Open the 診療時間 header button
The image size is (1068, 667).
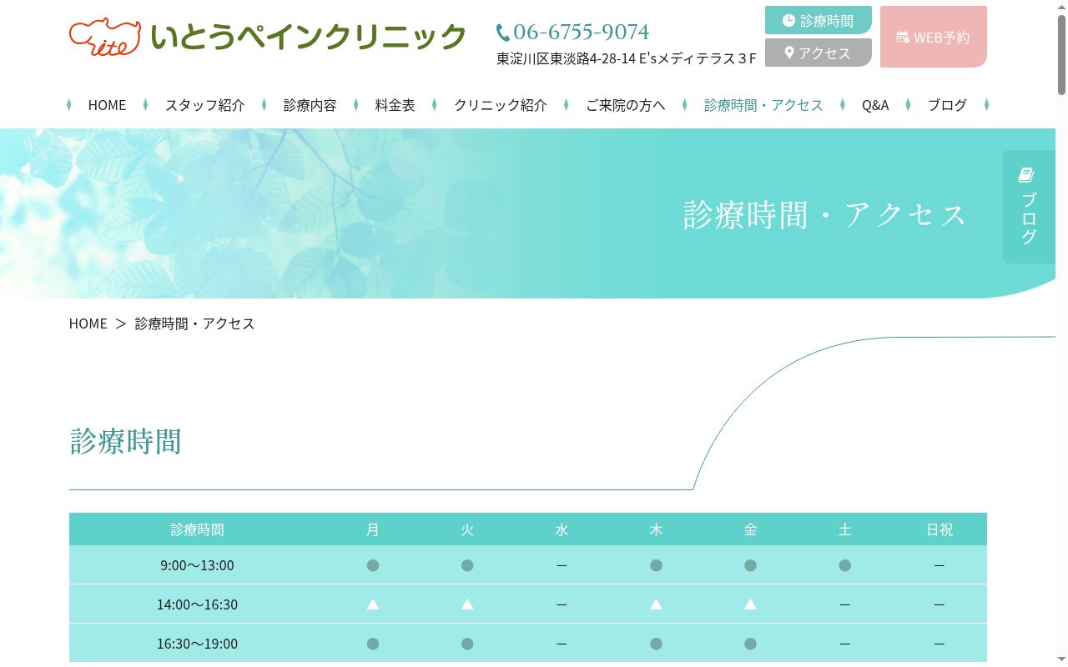tap(819, 20)
